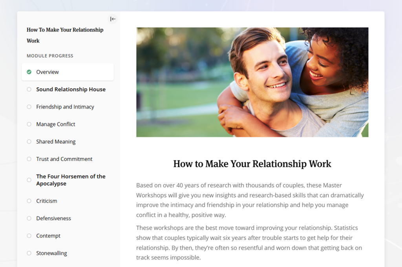This screenshot has width=402, height=267.
Task: Open the Shared Meaning lesson
Action: tap(55, 141)
